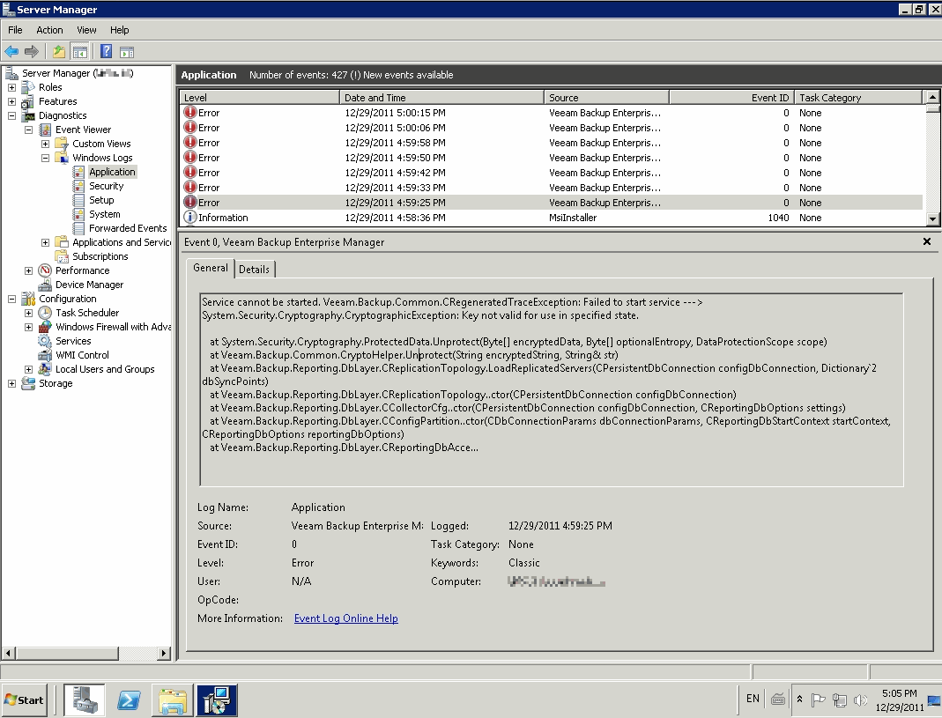
Task: Sort by Date and Time column header
Action: coord(441,97)
